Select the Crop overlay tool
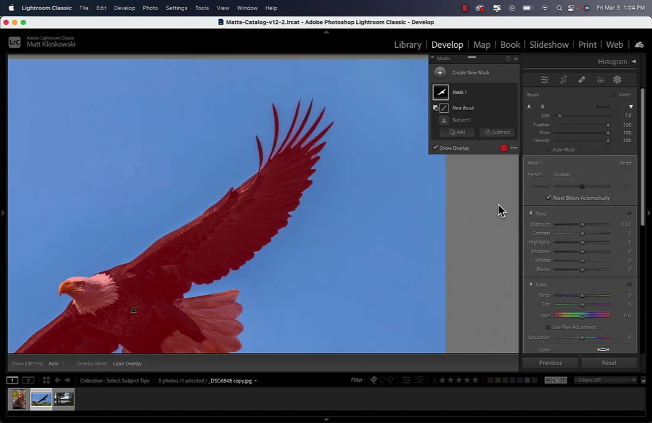 [563, 80]
